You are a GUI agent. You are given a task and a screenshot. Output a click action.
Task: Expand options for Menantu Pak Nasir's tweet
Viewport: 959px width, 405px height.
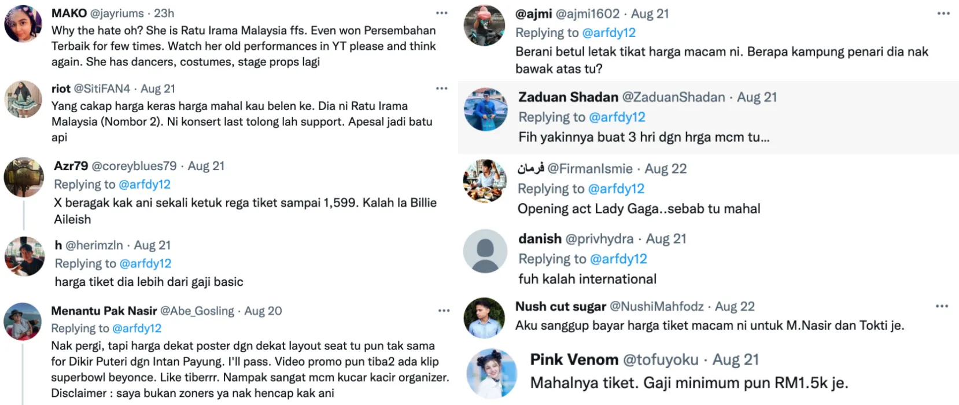[x=444, y=311]
